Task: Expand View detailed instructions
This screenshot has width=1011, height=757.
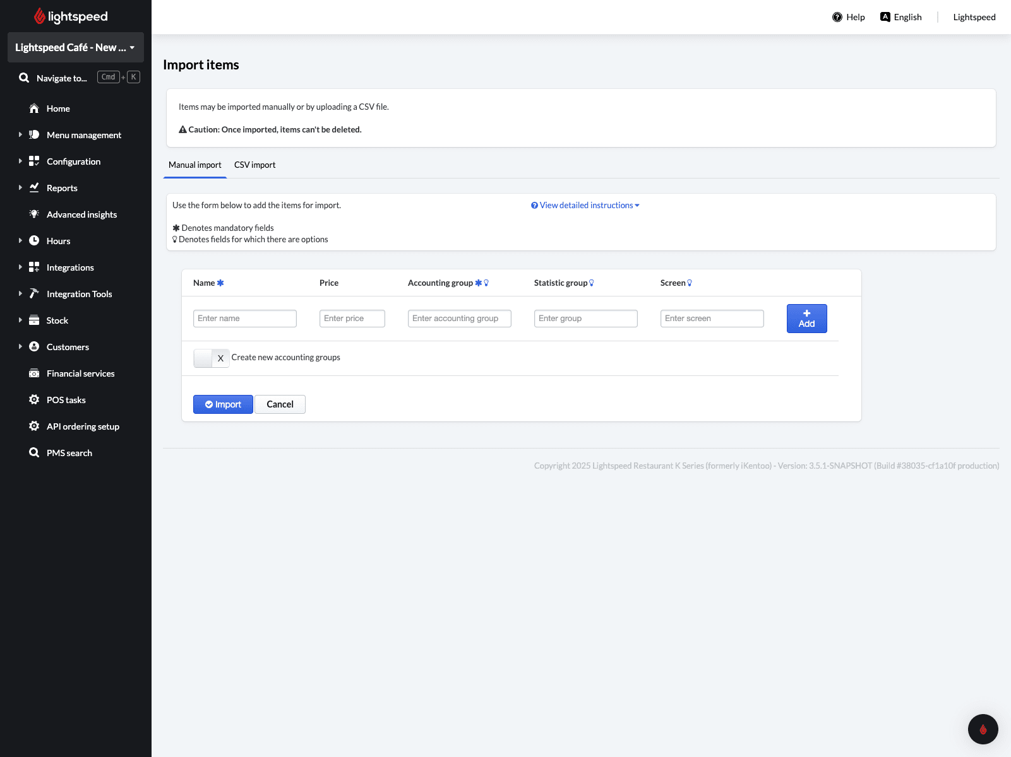Action: [585, 206]
